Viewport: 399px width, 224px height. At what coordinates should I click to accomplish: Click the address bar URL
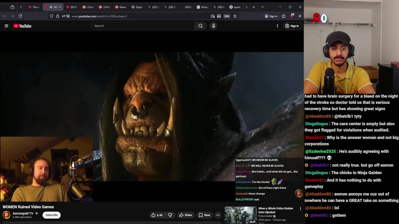pyautogui.click(x=99, y=16)
